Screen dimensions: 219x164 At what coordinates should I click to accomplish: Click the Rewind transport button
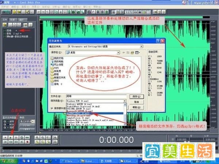click(x=11, y=142)
